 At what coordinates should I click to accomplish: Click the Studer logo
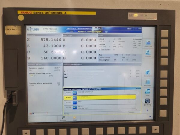tap(33, 29)
